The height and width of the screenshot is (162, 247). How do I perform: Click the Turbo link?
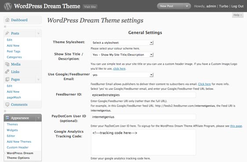coord(224,6)
